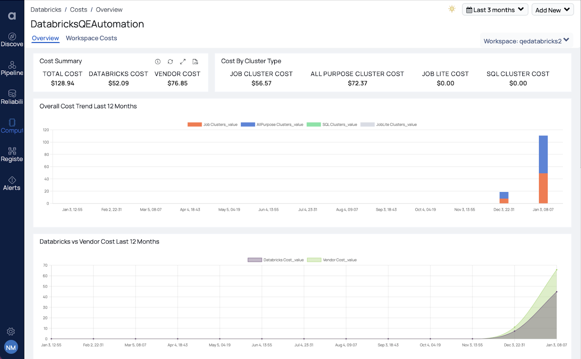Select the Overview tab

(45, 38)
